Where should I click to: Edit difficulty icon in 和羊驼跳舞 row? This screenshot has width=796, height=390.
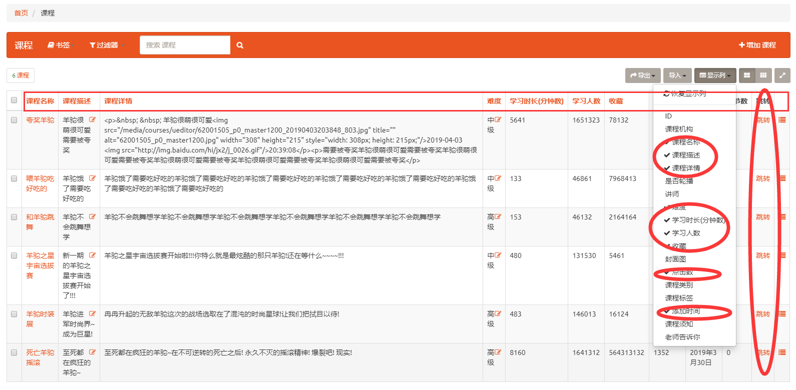pyautogui.click(x=498, y=217)
